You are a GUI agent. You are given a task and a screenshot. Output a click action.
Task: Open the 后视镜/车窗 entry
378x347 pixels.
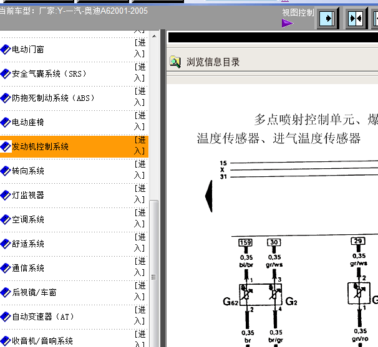click(x=34, y=293)
